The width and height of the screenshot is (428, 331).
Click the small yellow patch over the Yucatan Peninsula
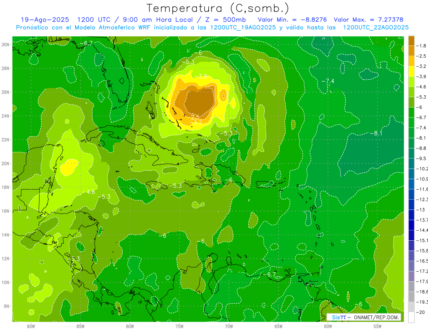[69, 167]
